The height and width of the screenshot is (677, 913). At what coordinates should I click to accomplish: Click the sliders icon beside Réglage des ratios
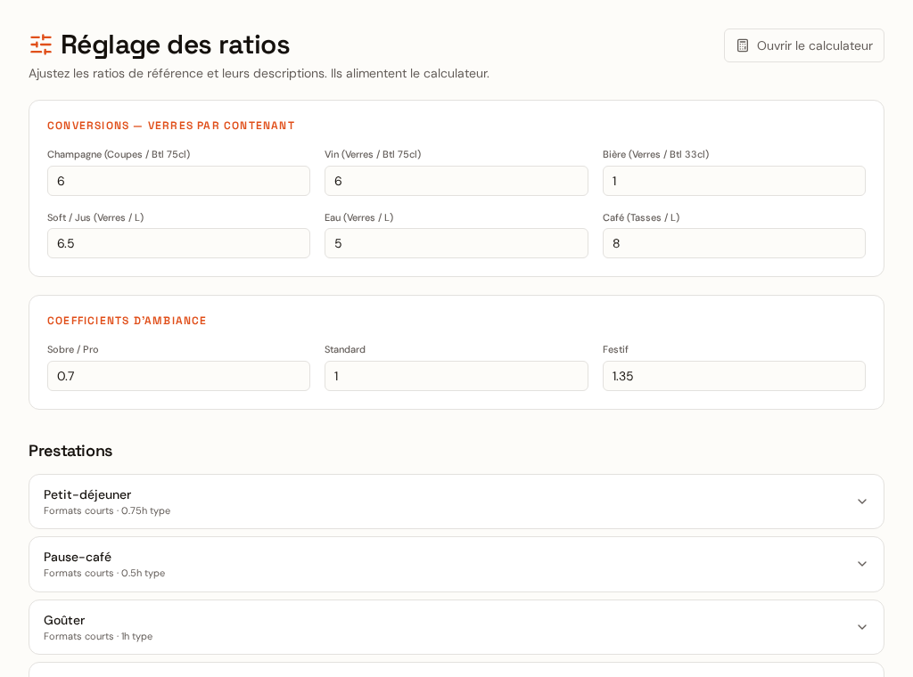tap(41, 45)
